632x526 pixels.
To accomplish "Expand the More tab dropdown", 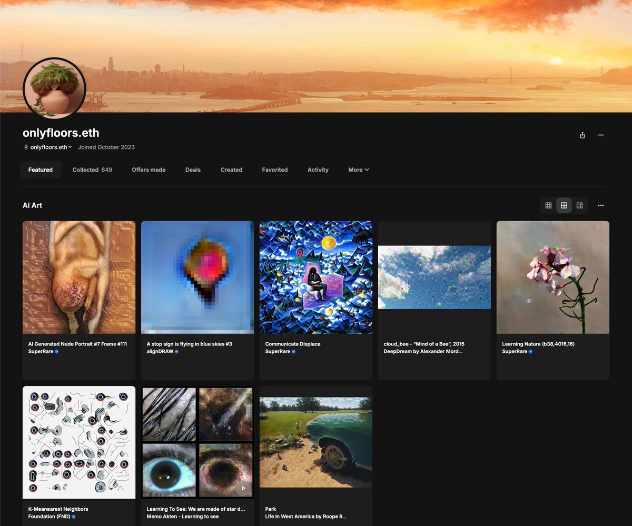I will (x=359, y=170).
